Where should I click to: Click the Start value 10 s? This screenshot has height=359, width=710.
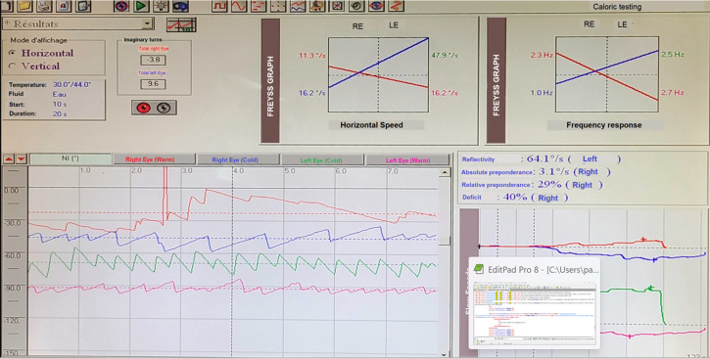60,105
